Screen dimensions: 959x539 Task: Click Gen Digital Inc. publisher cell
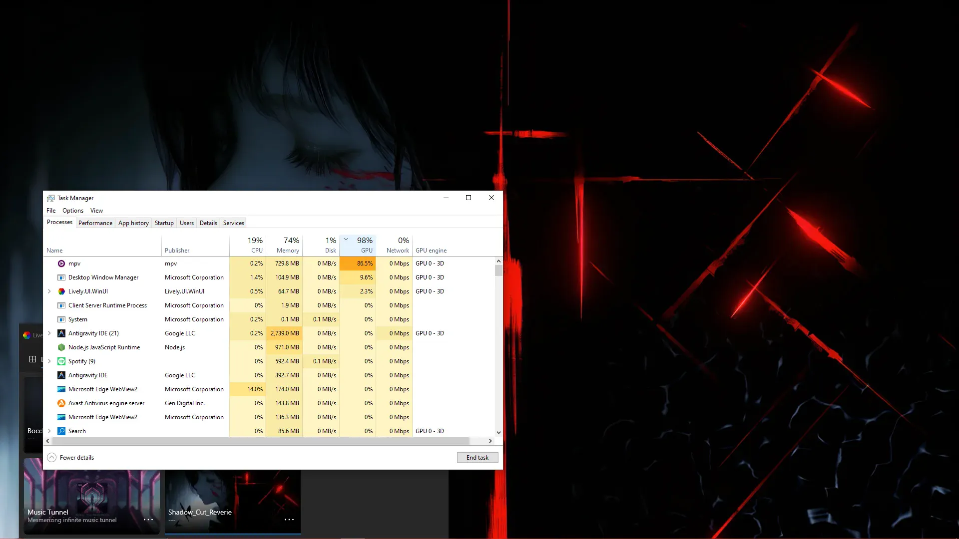coord(195,403)
